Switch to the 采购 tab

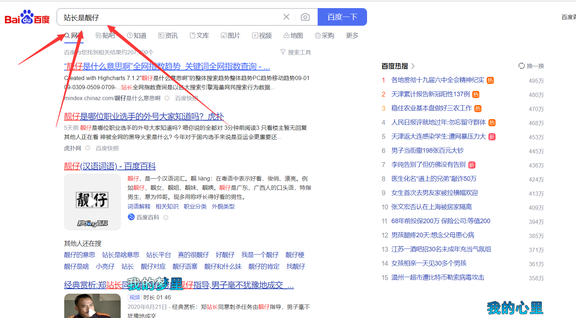[x=324, y=36]
